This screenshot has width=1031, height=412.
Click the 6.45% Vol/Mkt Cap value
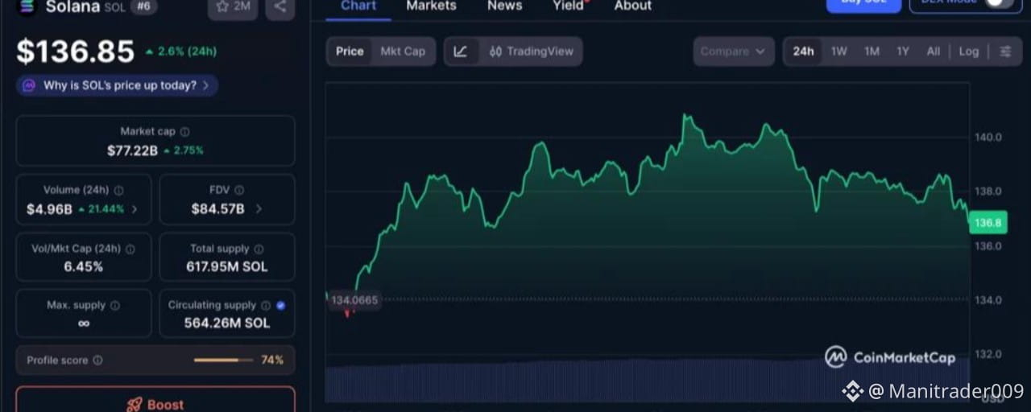84,266
